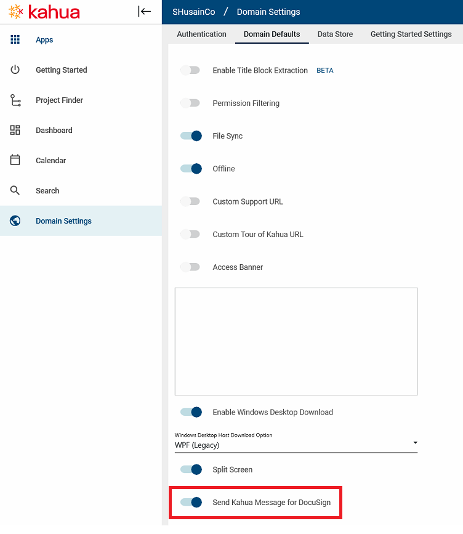Turn off Send Kahua Message for DocuSign
The image size is (463, 534).
click(x=191, y=503)
